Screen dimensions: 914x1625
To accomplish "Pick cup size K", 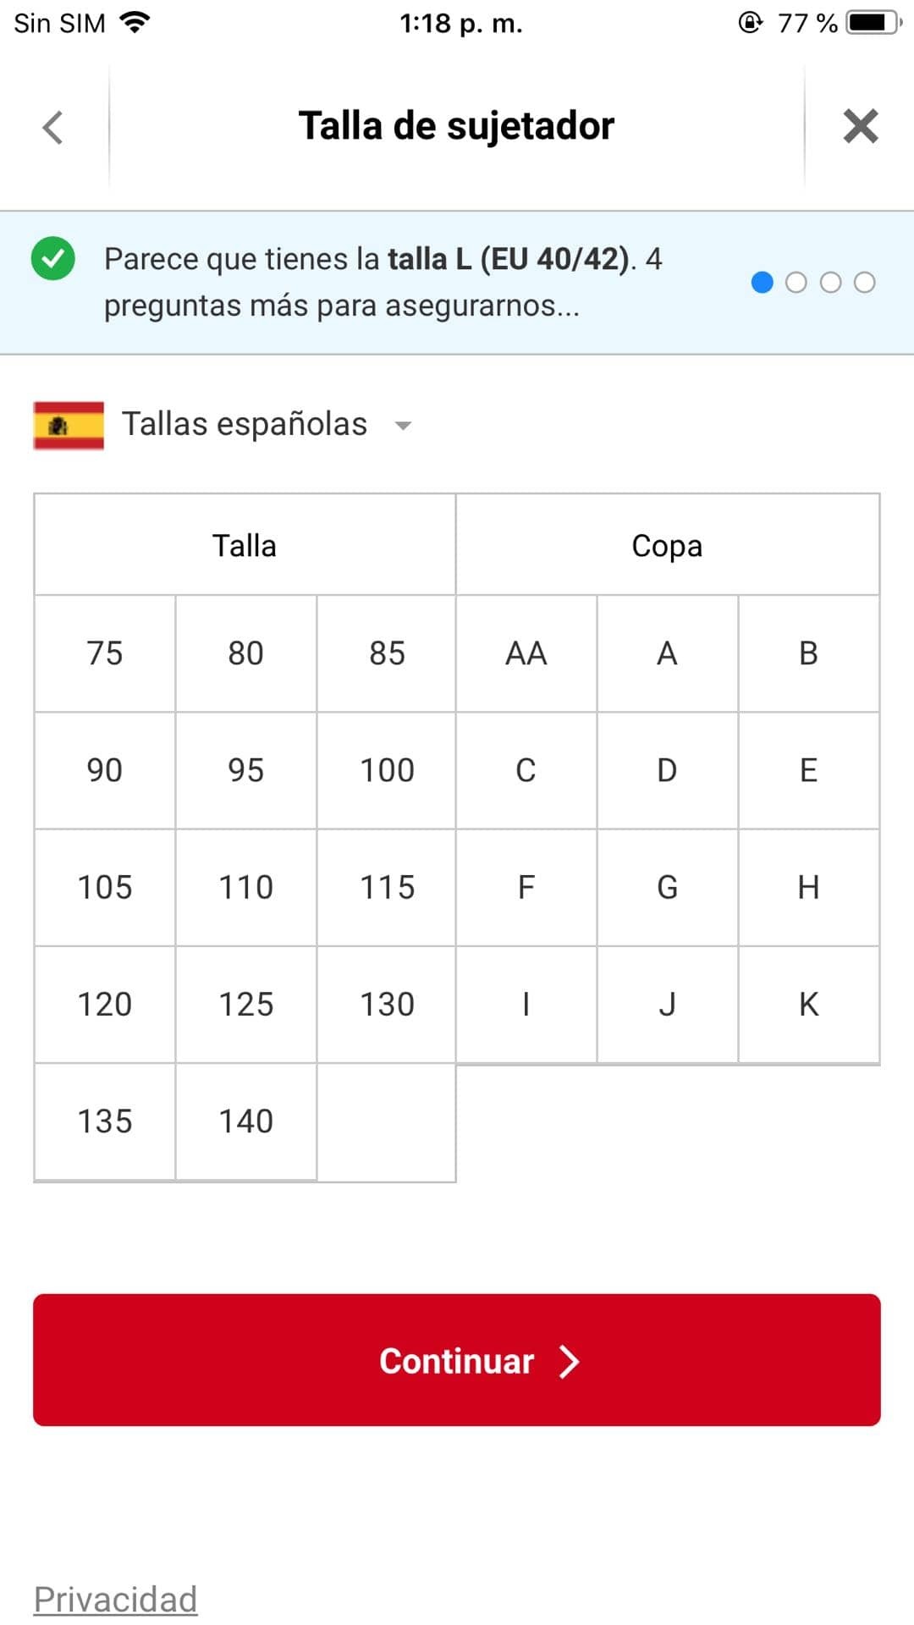I will pos(808,1004).
